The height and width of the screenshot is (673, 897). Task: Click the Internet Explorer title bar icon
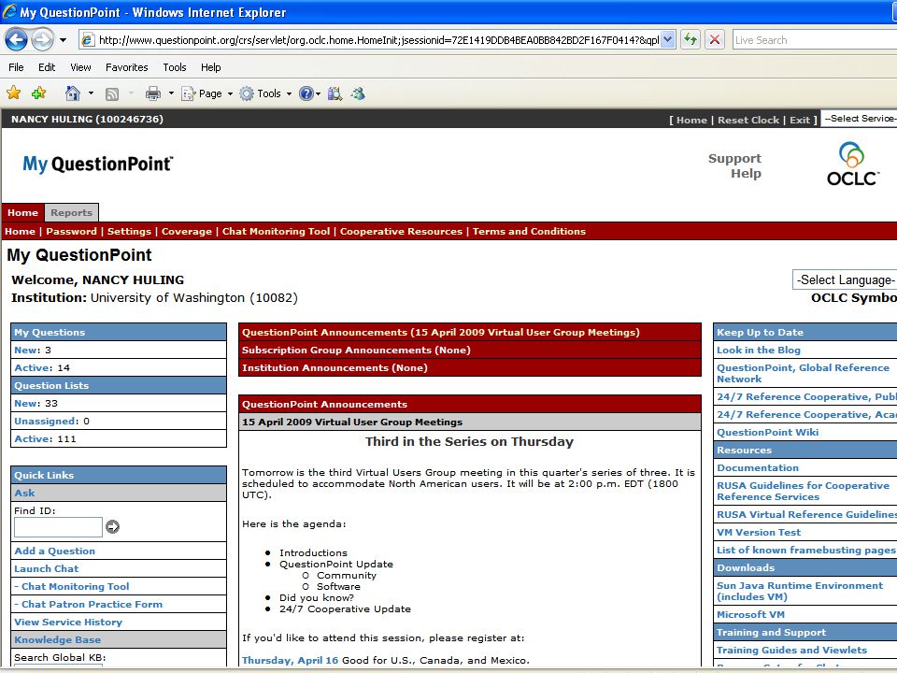[9, 11]
